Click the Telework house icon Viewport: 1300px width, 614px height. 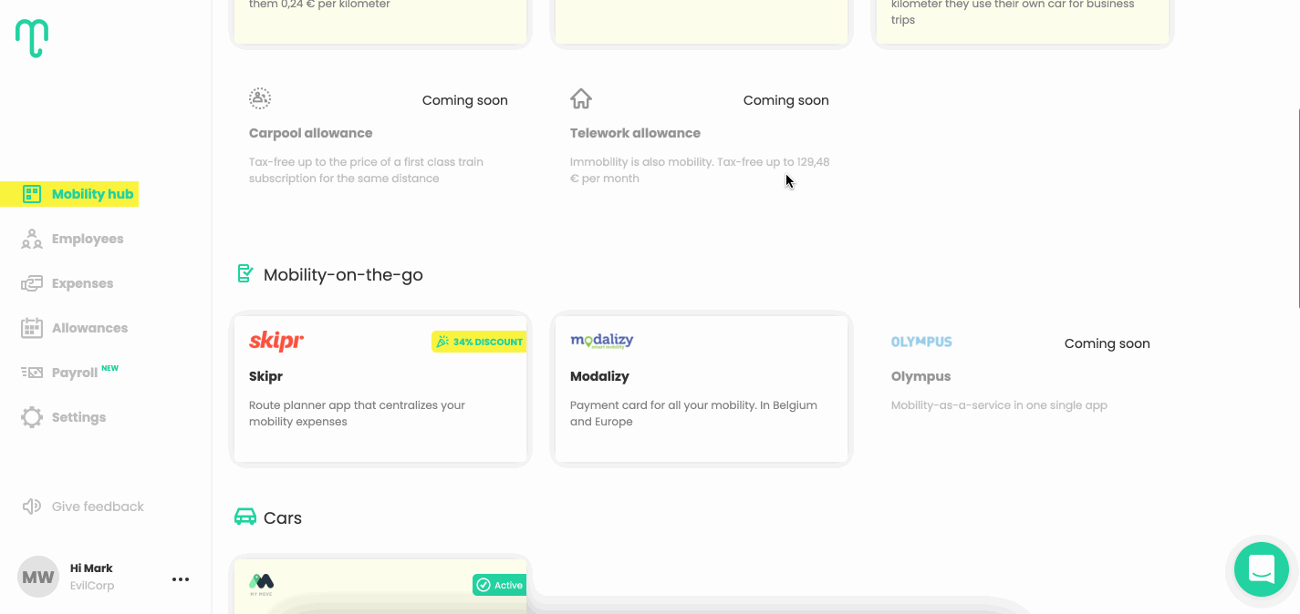pyautogui.click(x=581, y=98)
